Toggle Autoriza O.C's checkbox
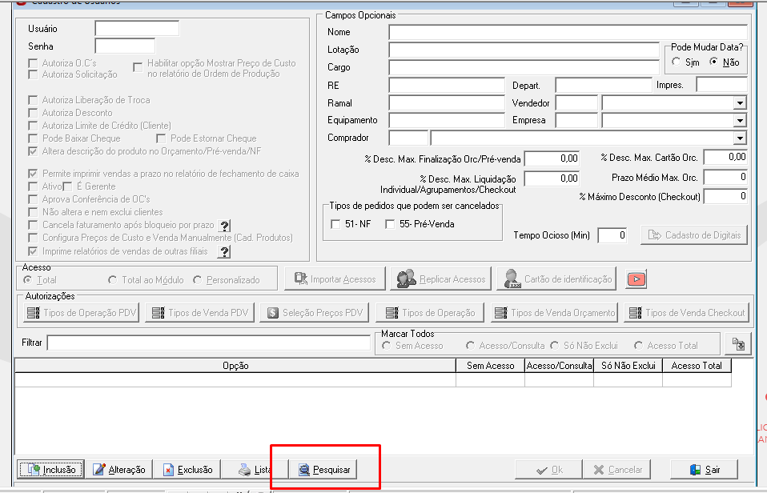The width and height of the screenshot is (767, 493). click(33, 63)
